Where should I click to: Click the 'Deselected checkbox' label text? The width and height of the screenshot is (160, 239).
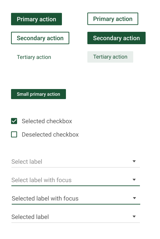click(50, 135)
